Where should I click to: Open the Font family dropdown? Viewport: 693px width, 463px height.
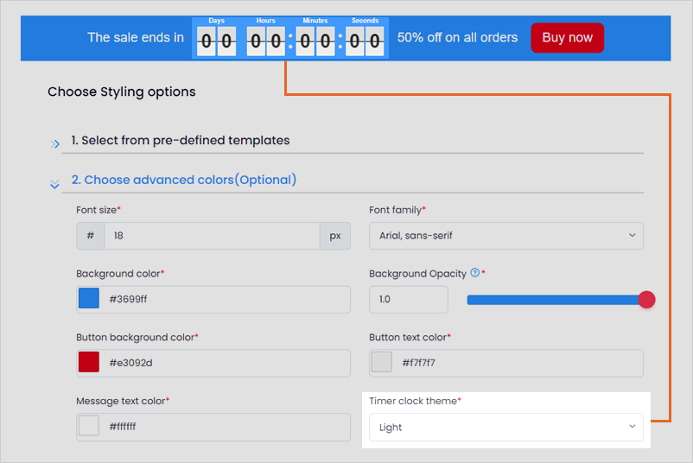(x=506, y=236)
